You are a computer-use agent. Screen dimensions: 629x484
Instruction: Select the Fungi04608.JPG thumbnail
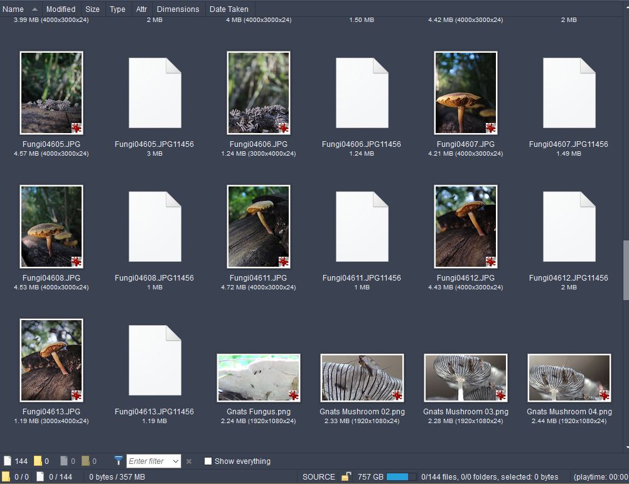click(x=51, y=227)
